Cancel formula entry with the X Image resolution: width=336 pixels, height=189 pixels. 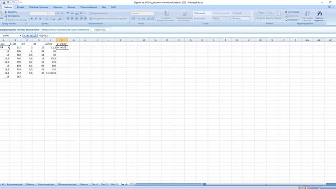[x=28, y=36]
